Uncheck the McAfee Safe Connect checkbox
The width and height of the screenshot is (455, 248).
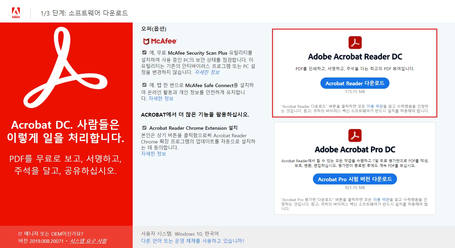[x=144, y=85]
